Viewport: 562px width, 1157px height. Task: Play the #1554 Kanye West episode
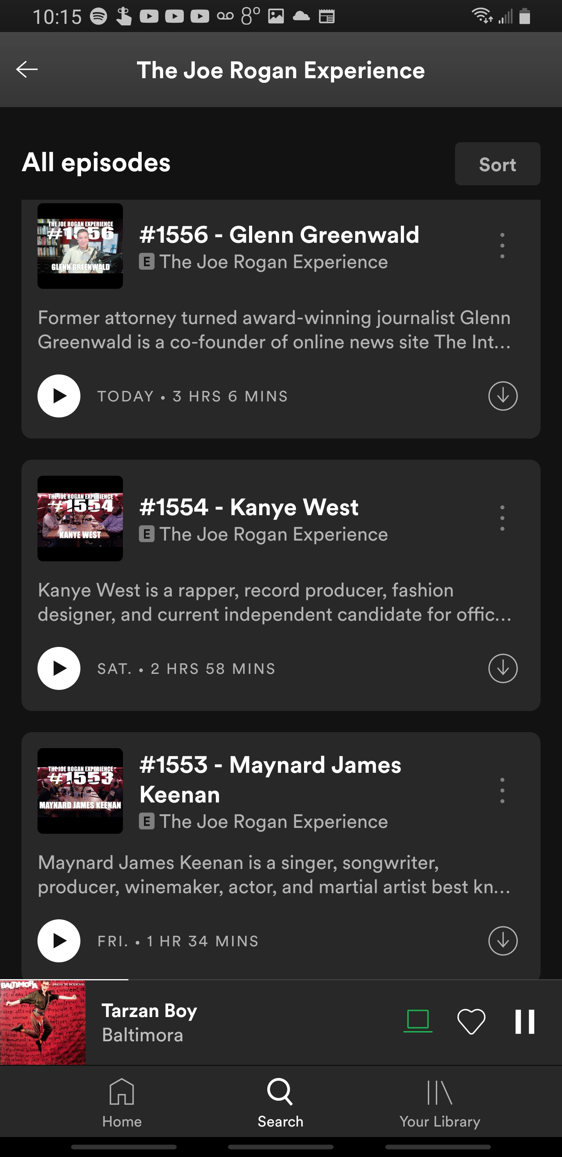[x=59, y=668]
